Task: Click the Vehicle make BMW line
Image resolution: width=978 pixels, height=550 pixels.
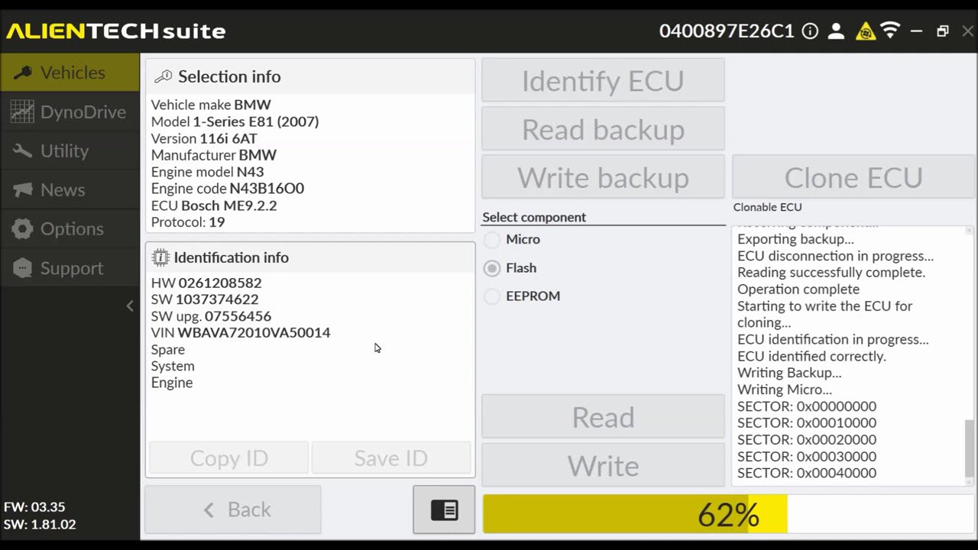Action: point(211,105)
